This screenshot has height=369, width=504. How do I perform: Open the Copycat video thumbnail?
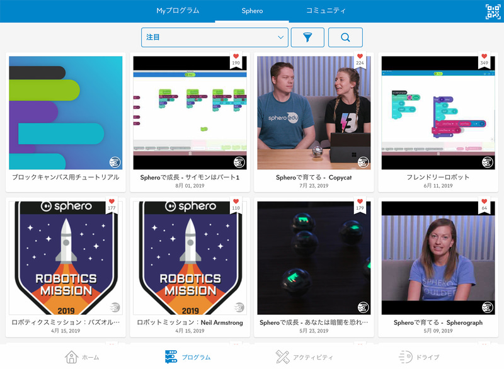[314, 113]
